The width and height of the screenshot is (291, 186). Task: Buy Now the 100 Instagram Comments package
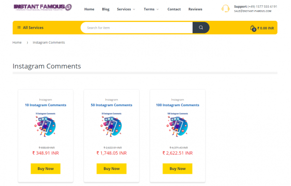pyautogui.click(x=178, y=169)
